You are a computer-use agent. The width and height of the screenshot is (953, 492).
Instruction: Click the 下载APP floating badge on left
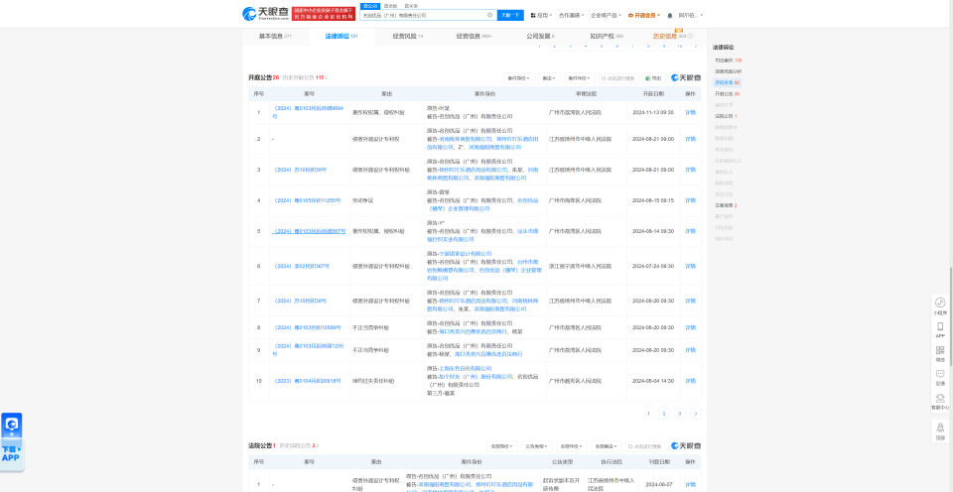12,441
